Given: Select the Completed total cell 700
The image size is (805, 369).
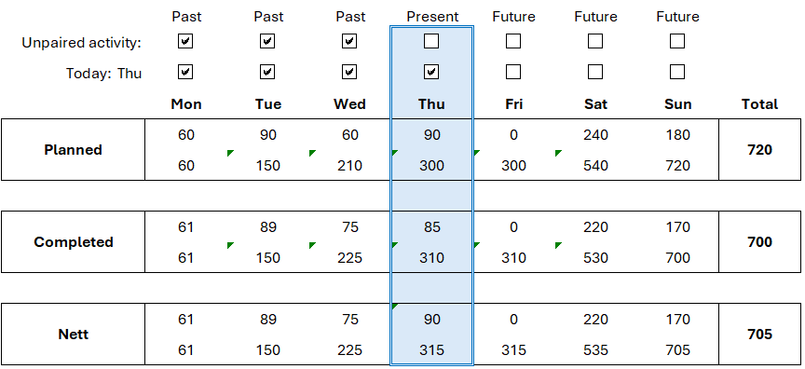Looking at the screenshot, I should (760, 241).
